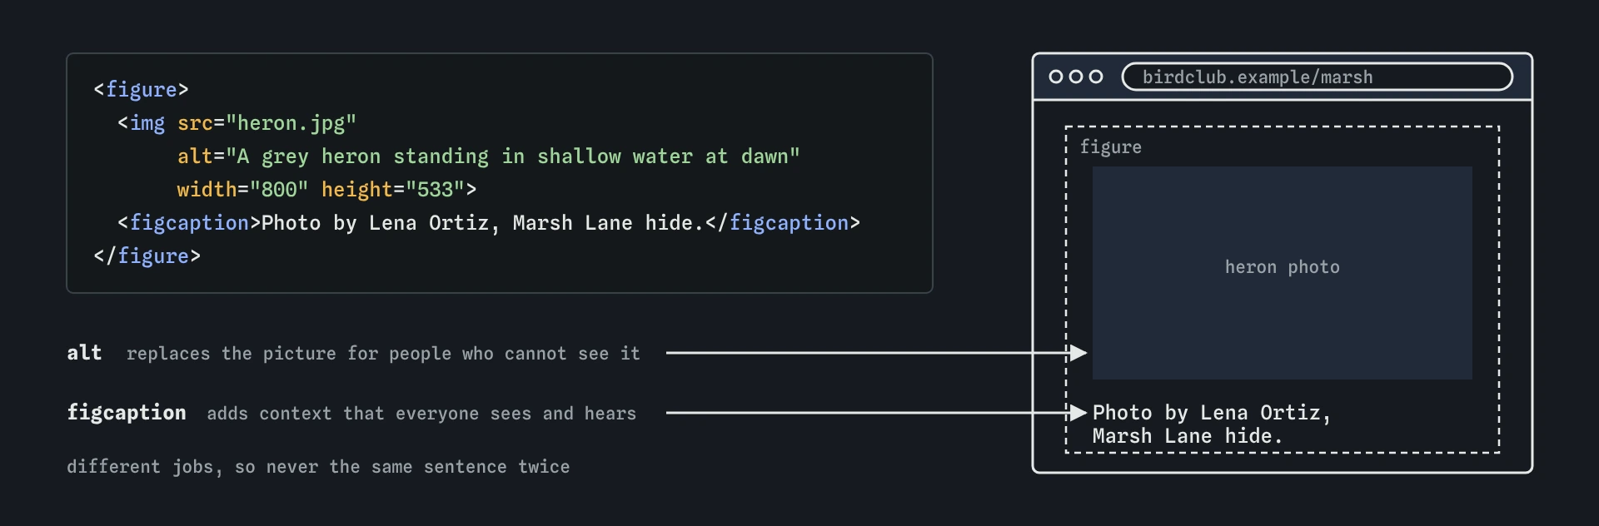Click the first window circle in mock browser
The width and height of the screenshot is (1599, 526).
pyautogui.click(x=1056, y=77)
